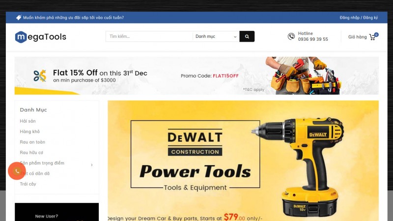
Task: Open Đăng nhập / Đăng ký link
Action: 359,18
